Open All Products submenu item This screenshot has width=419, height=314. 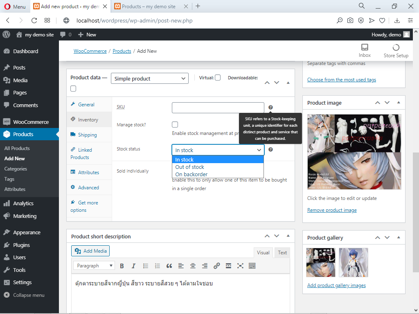click(17, 148)
